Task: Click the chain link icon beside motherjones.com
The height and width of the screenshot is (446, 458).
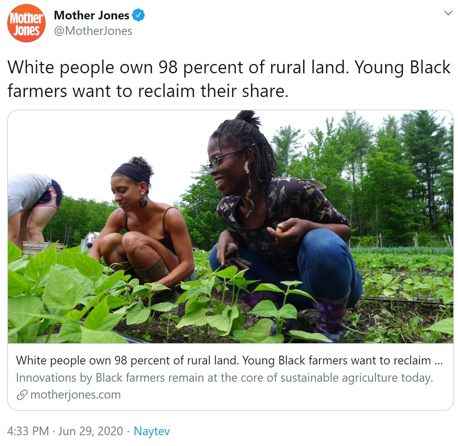Action: pyautogui.click(x=22, y=395)
